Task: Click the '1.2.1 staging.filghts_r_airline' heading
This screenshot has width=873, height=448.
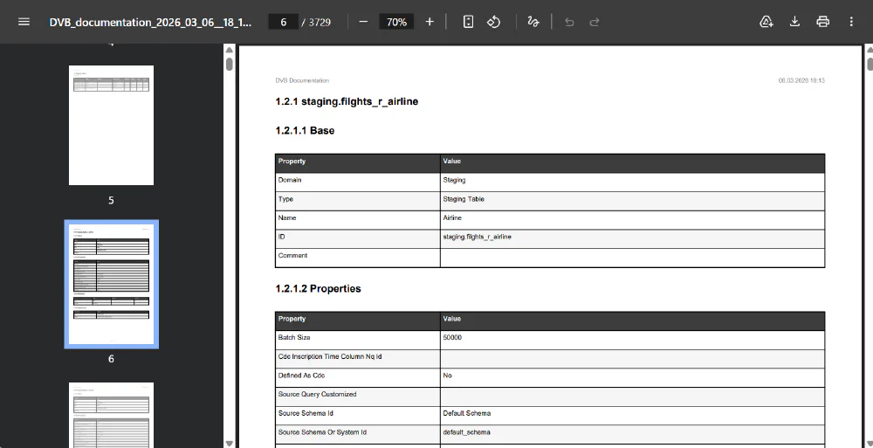Action: pos(347,101)
